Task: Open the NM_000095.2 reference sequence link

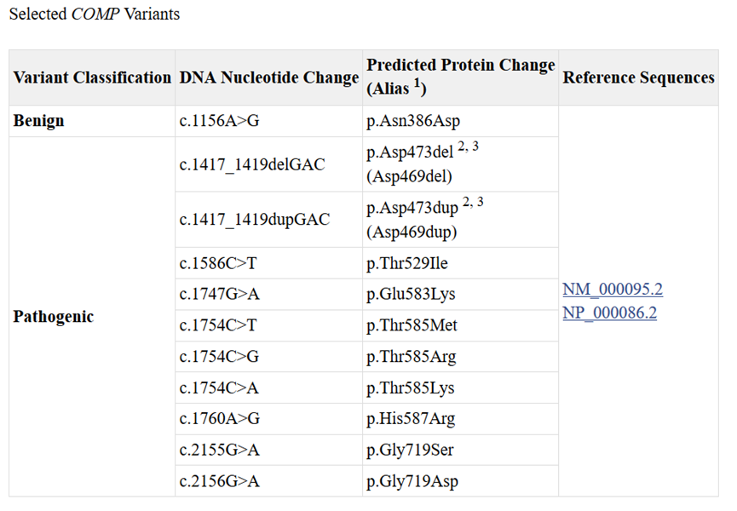Action: click(x=613, y=289)
